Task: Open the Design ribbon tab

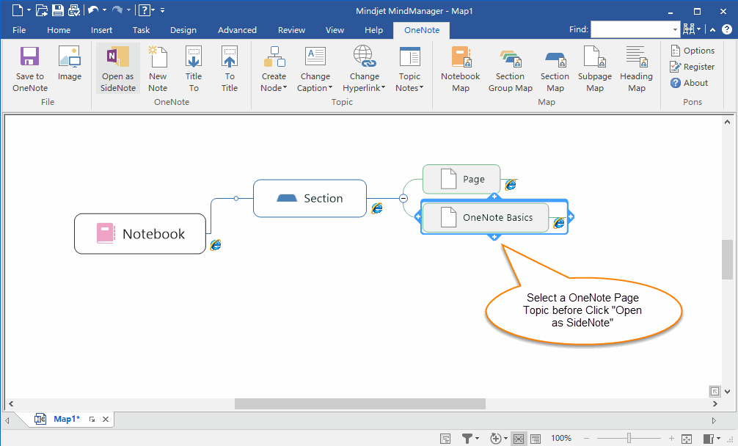Action: coord(183,30)
